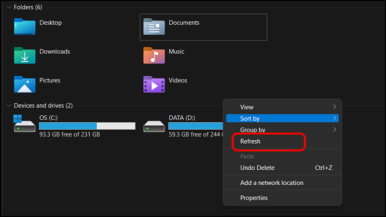
Task: Collapse the Folders (6) section
Action: pos(9,7)
